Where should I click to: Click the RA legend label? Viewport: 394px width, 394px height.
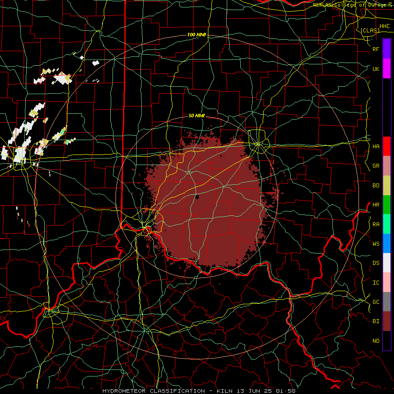click(376, 225)
